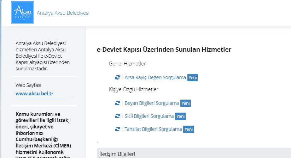Select the Genel Hizmetler heading
This screenshot has width=291, height=158.
coord(127,64)
